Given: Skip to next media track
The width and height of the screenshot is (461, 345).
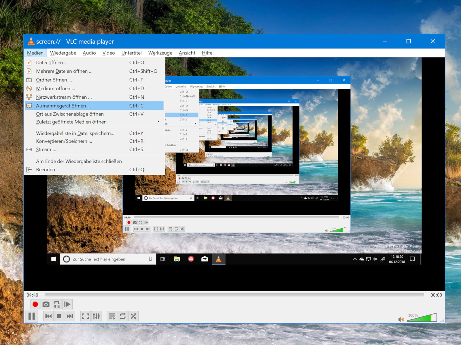Looking at the screenshot, I should tap(70, 316).
